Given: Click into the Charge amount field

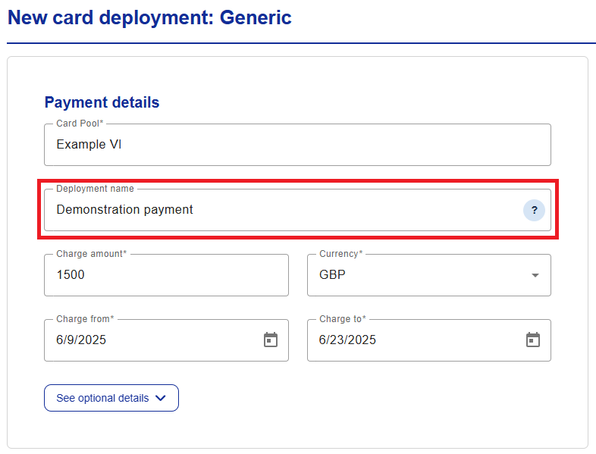Looking at the screenshot, I should click(x=166, y=275).
